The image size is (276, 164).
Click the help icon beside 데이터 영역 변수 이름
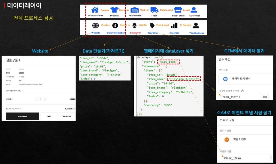point(242,91)
